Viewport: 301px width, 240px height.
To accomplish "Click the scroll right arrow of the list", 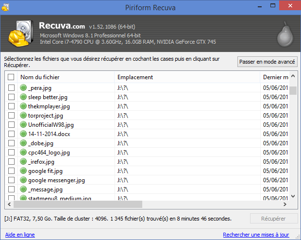I will (x=285, y=204).
